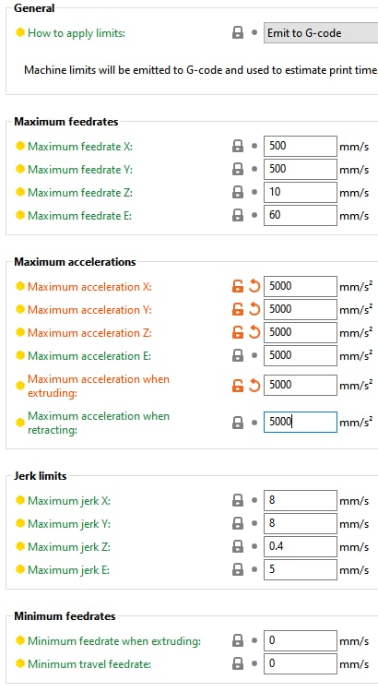The image size is (378, 692).
Task: Click lock icon for Maximum feedrate X
Action: (238, 146)
